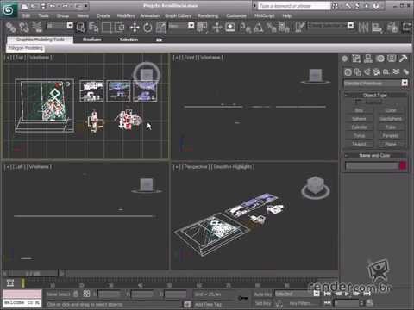Expand the Polygon Modeling panel

(25, 48)
